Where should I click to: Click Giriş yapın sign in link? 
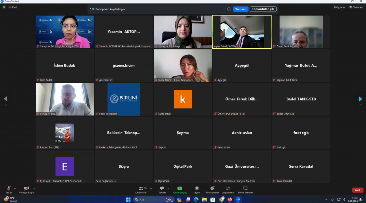point(340,7)
